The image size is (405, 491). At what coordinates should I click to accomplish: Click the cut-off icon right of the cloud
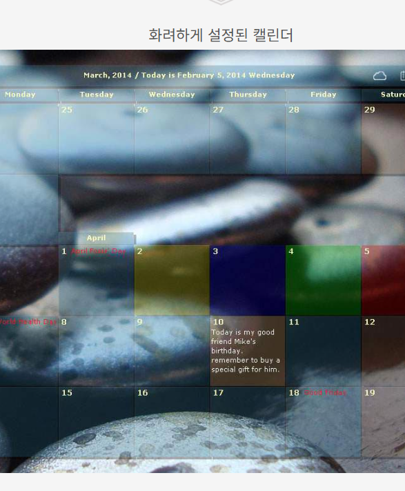(402, 76)
